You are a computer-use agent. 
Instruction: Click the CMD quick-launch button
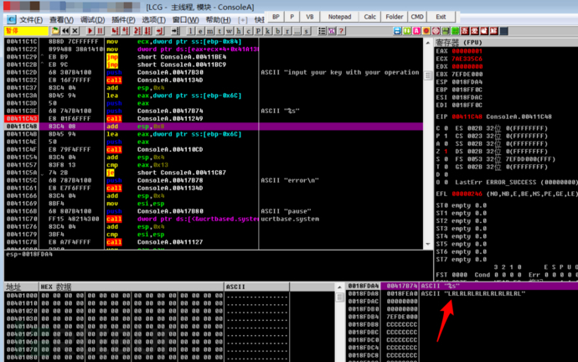coord(417,16)
